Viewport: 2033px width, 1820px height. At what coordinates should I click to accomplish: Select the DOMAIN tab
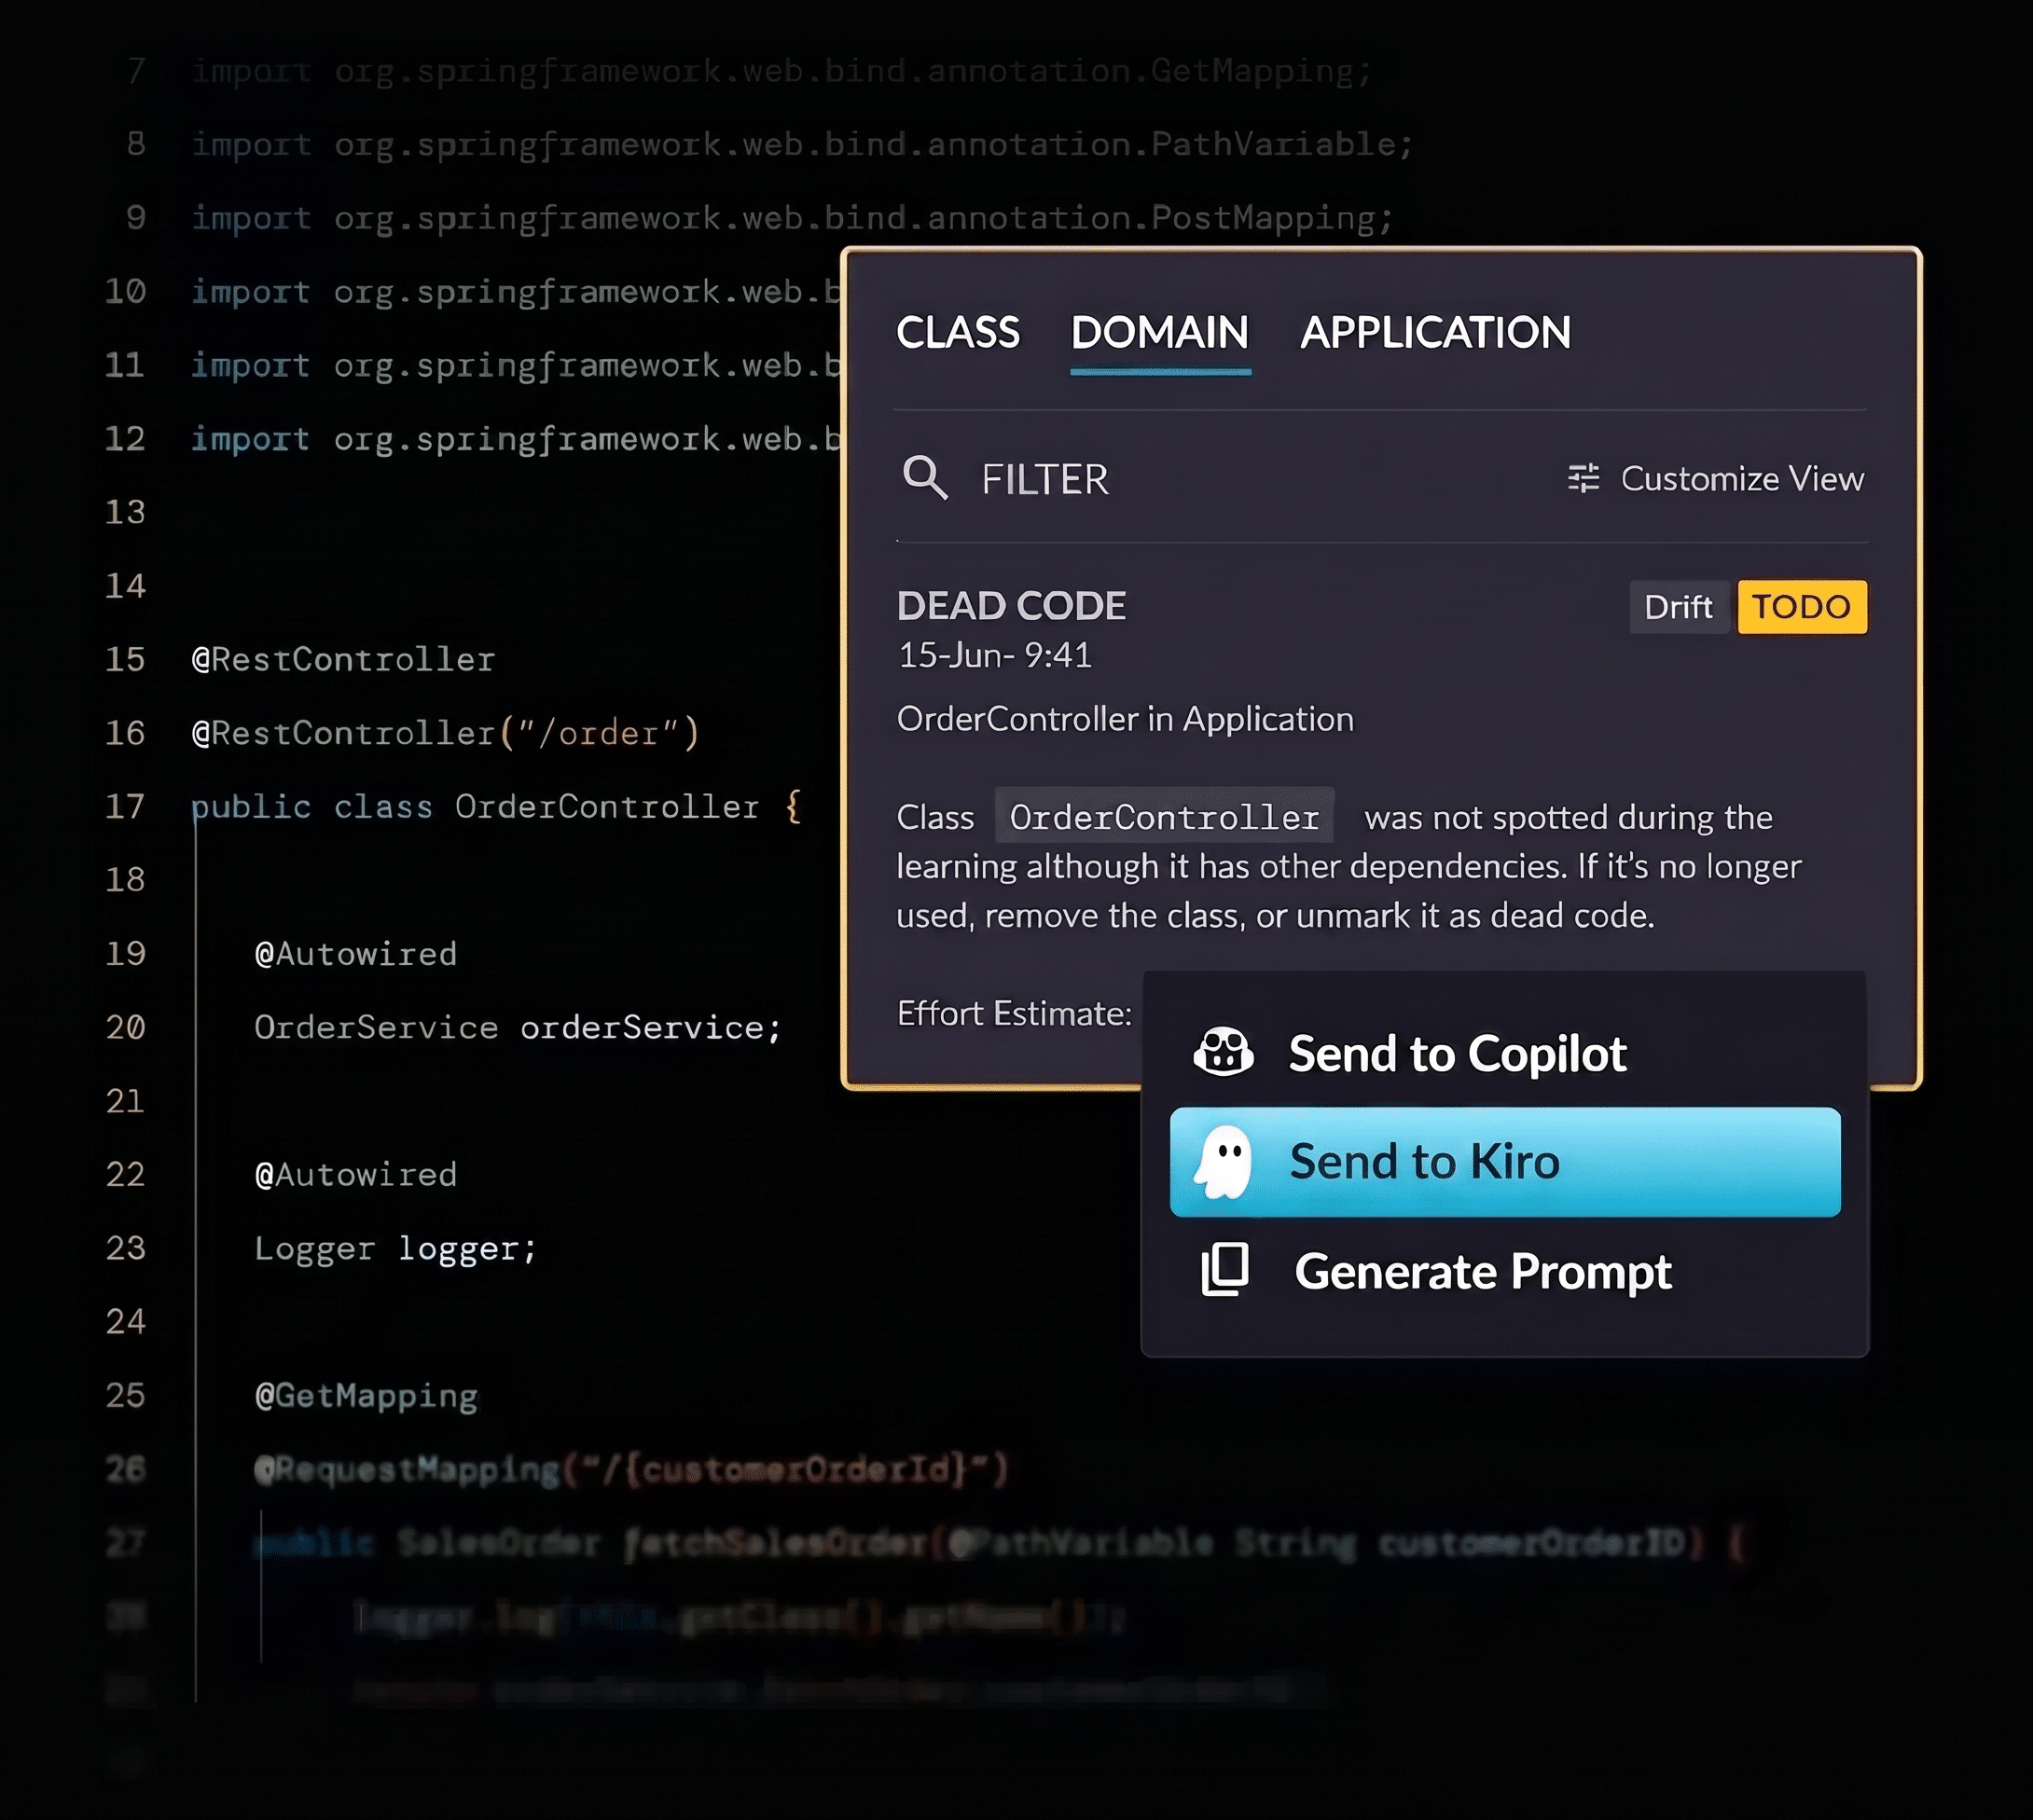click(1160, 332)
